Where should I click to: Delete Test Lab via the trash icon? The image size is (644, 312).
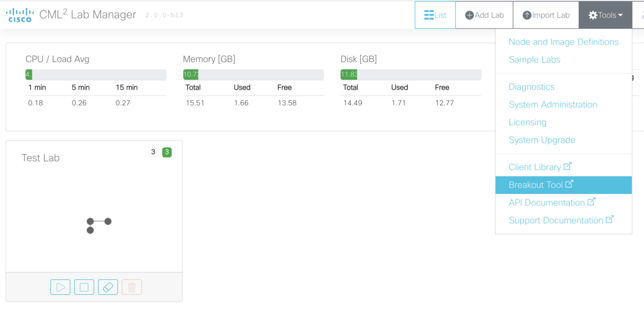(x=131, y=287)
